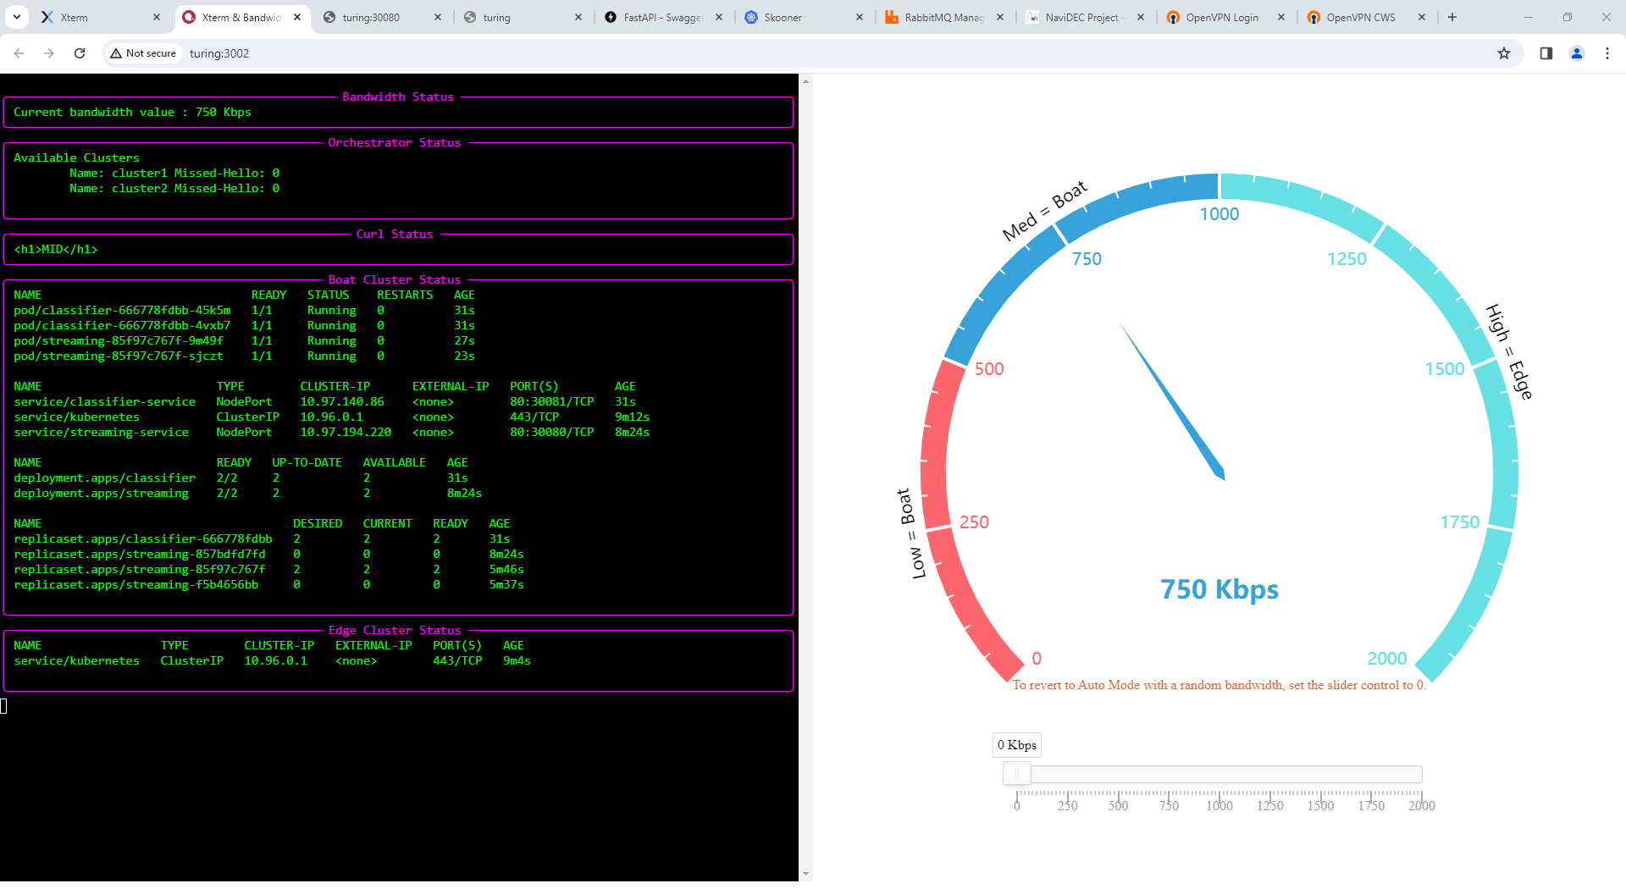The image size is (1626, 889).
Task: Close the RabbitMQ Management tab
Action: [1000, 17]
